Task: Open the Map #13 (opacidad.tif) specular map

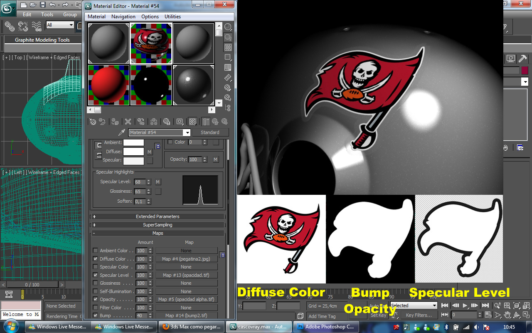Action: coord(186,275)
